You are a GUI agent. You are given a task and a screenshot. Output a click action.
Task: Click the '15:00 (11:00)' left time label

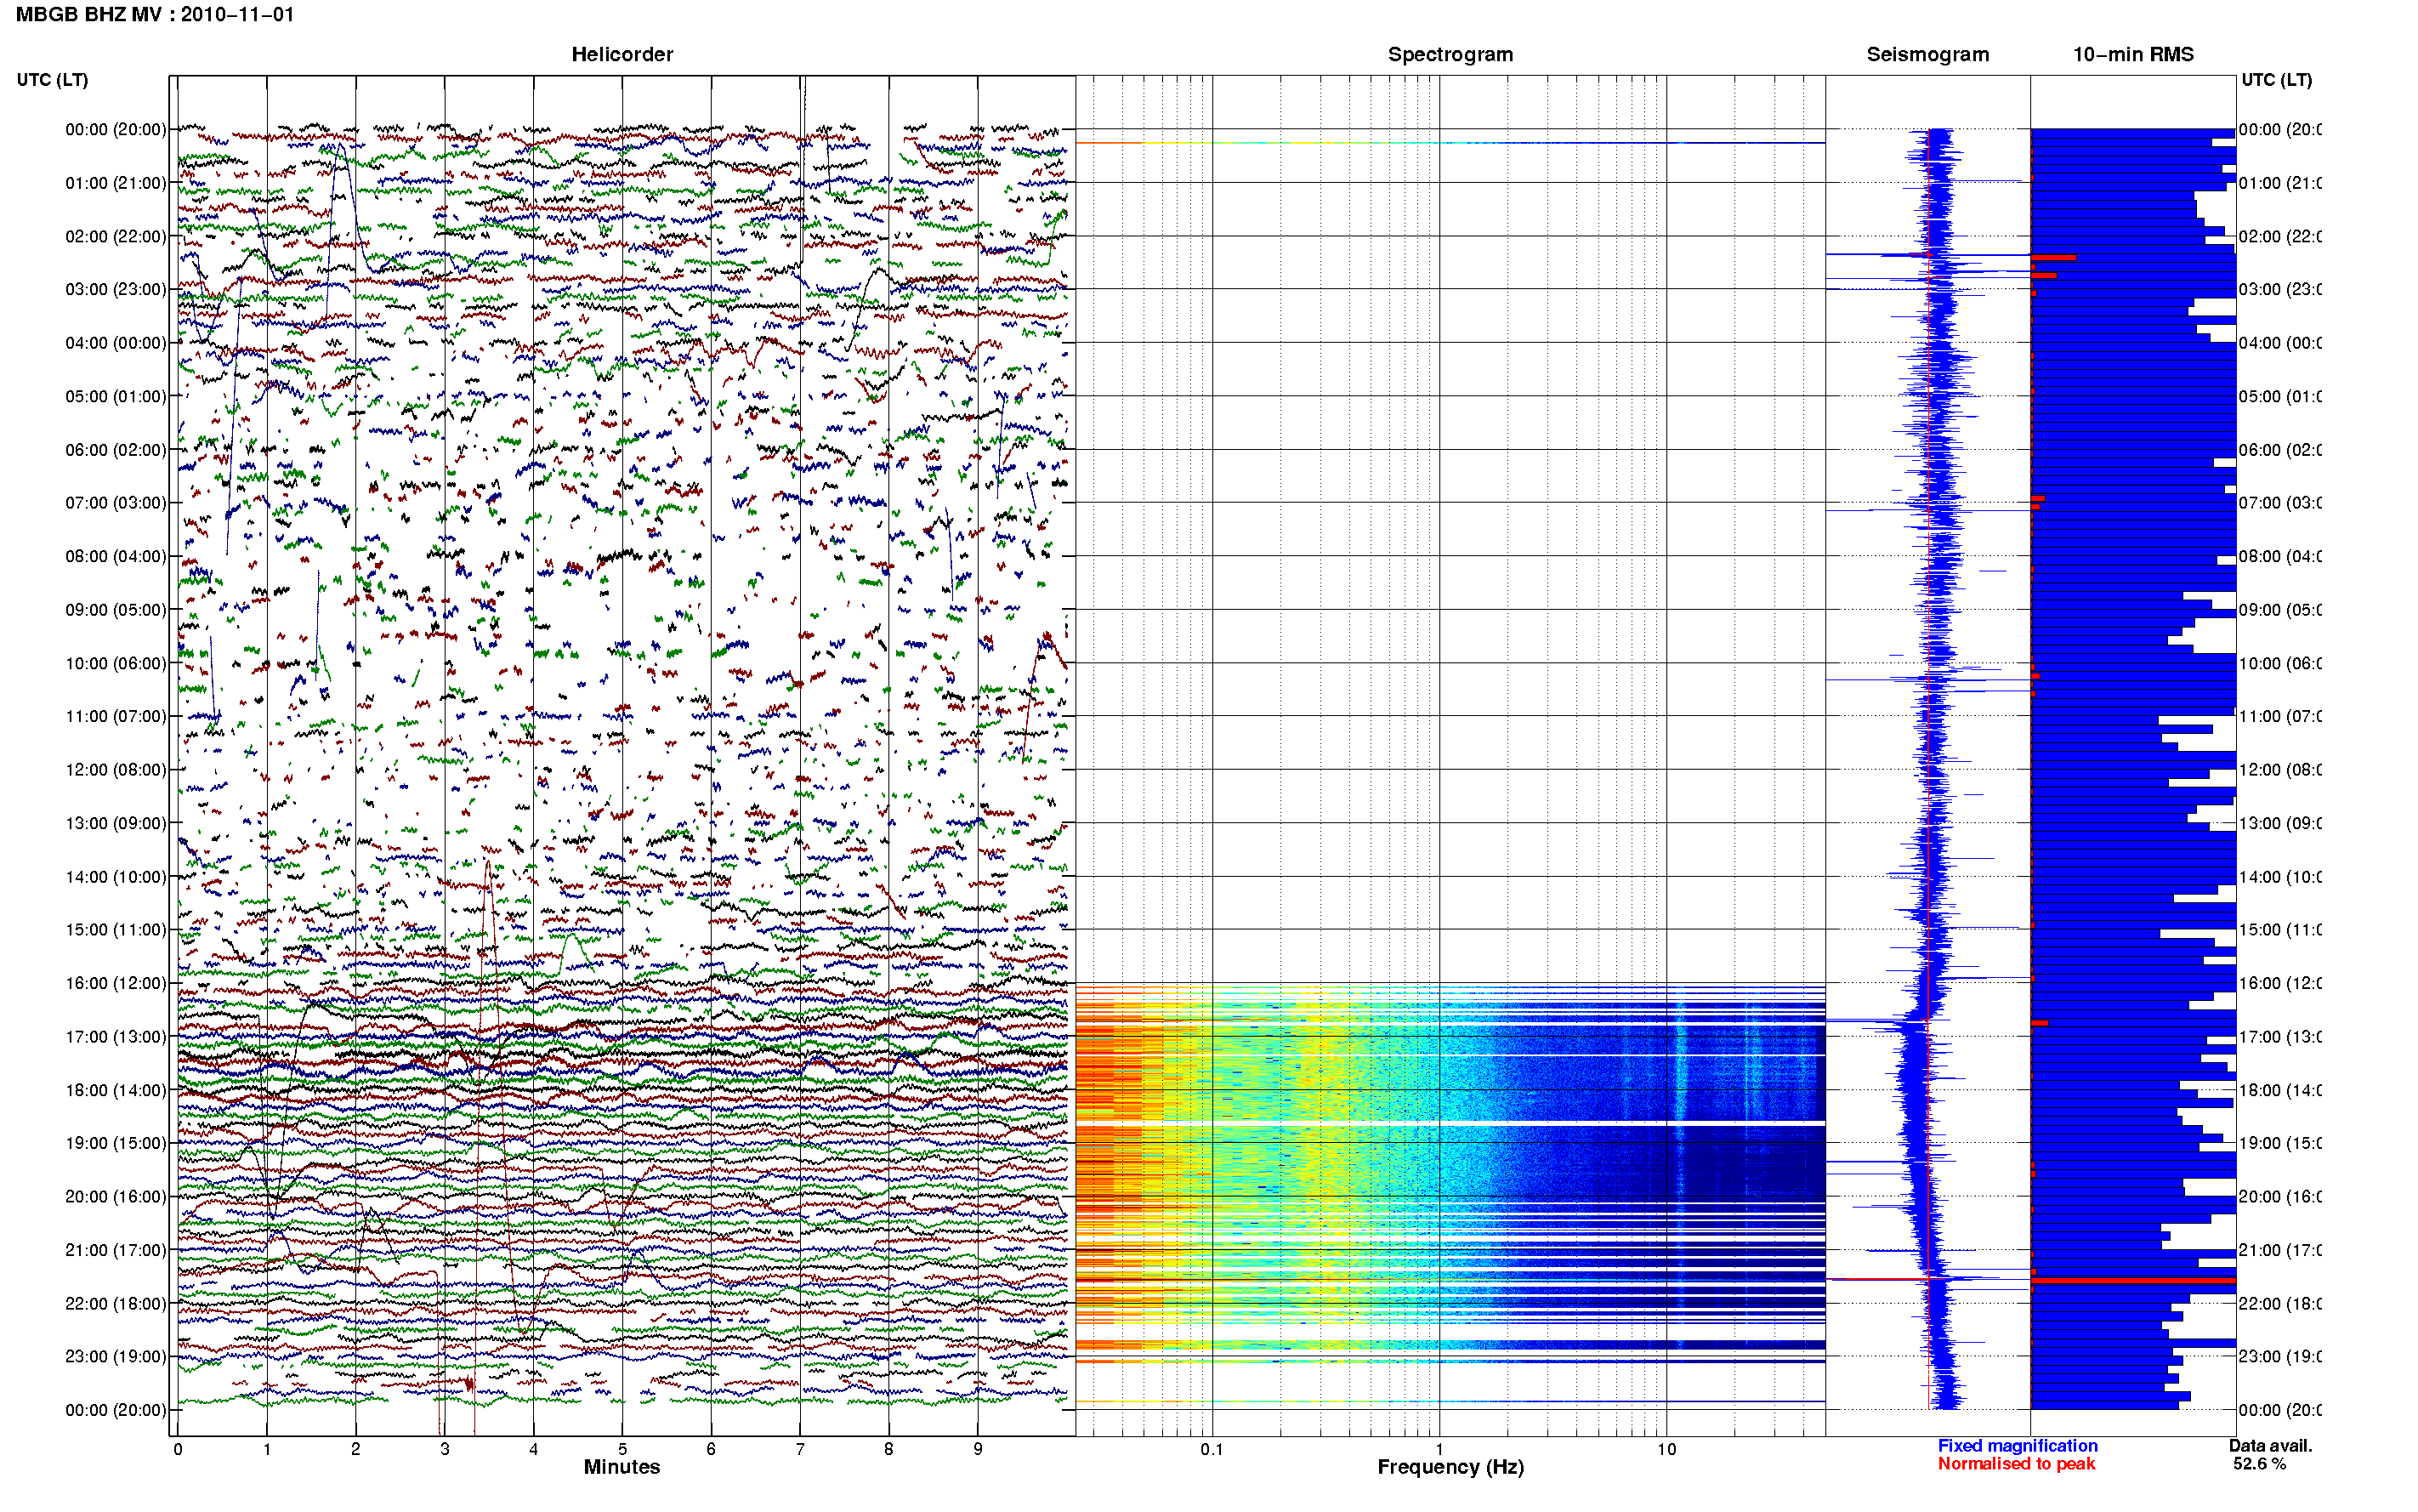click(116, 929)
